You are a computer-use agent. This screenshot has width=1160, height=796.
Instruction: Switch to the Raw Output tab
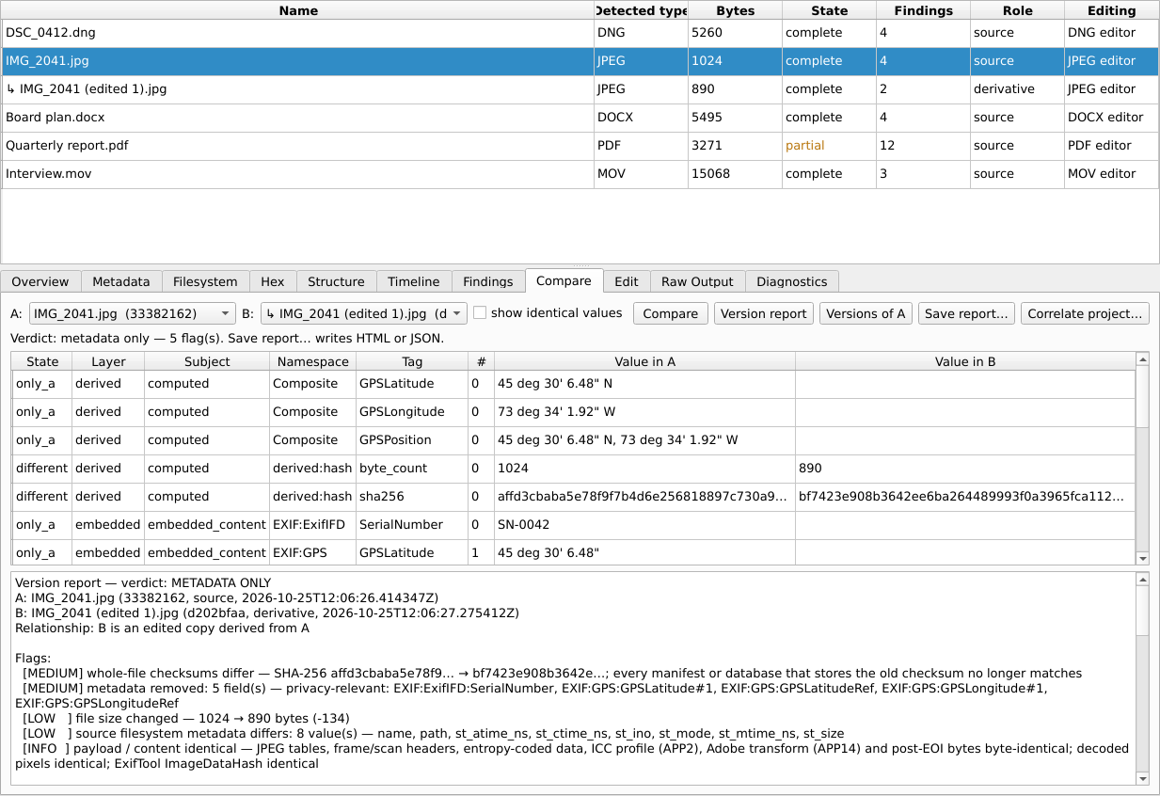pyautogui.click(x=697, y=281)
